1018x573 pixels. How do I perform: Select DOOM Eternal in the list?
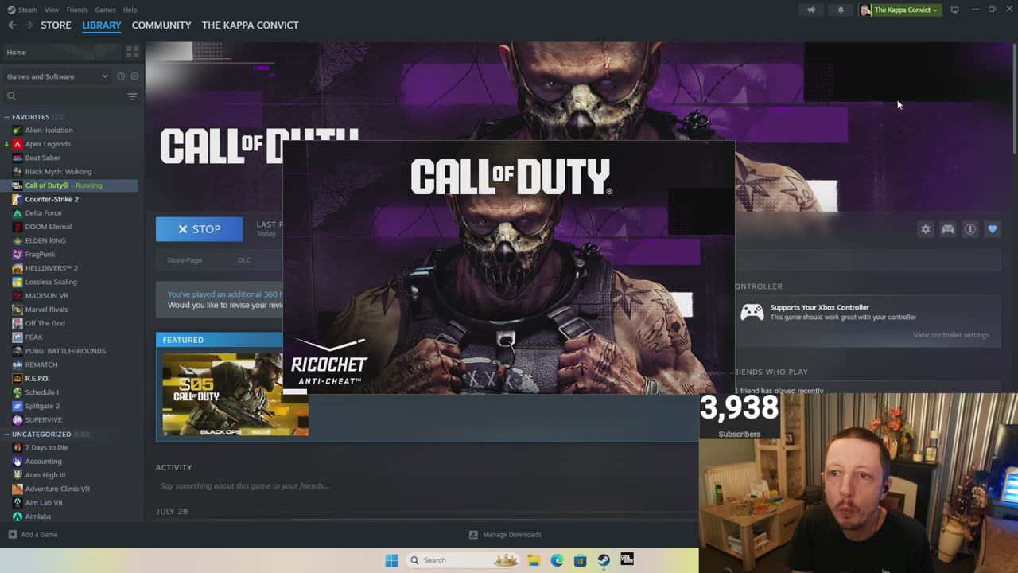pos(48,227)
